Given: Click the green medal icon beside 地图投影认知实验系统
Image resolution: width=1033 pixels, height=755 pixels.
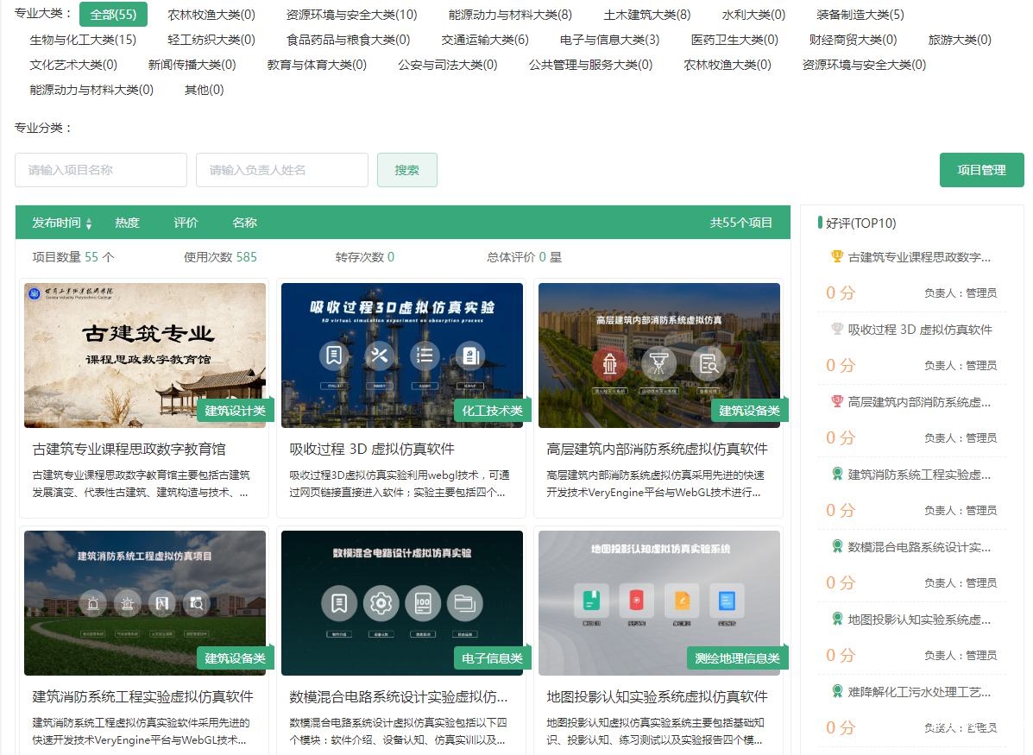Looking at the screenshot, I should [836, 619].
